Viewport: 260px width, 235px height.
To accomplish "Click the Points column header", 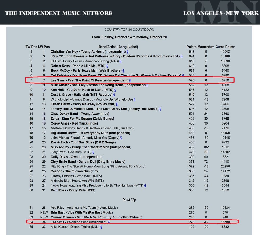I will click(192, 47).
